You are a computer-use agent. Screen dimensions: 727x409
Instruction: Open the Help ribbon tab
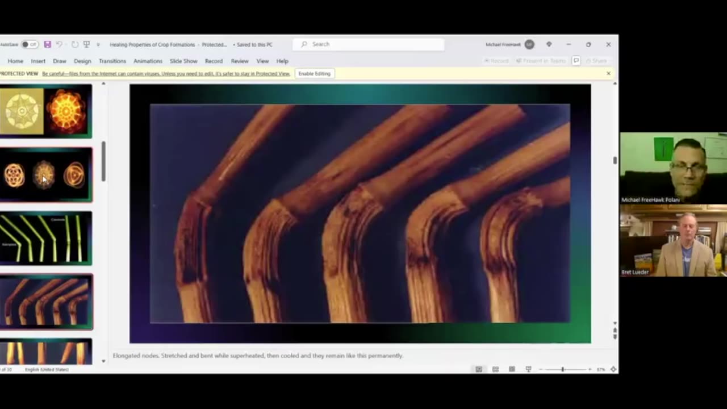(282, 61)
